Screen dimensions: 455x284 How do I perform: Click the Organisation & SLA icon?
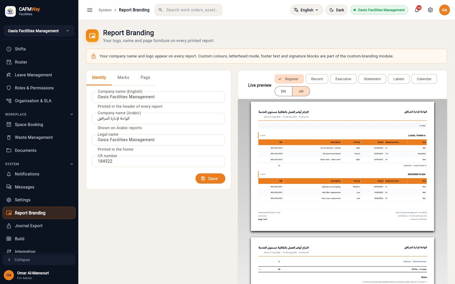[x=9, y=101]
